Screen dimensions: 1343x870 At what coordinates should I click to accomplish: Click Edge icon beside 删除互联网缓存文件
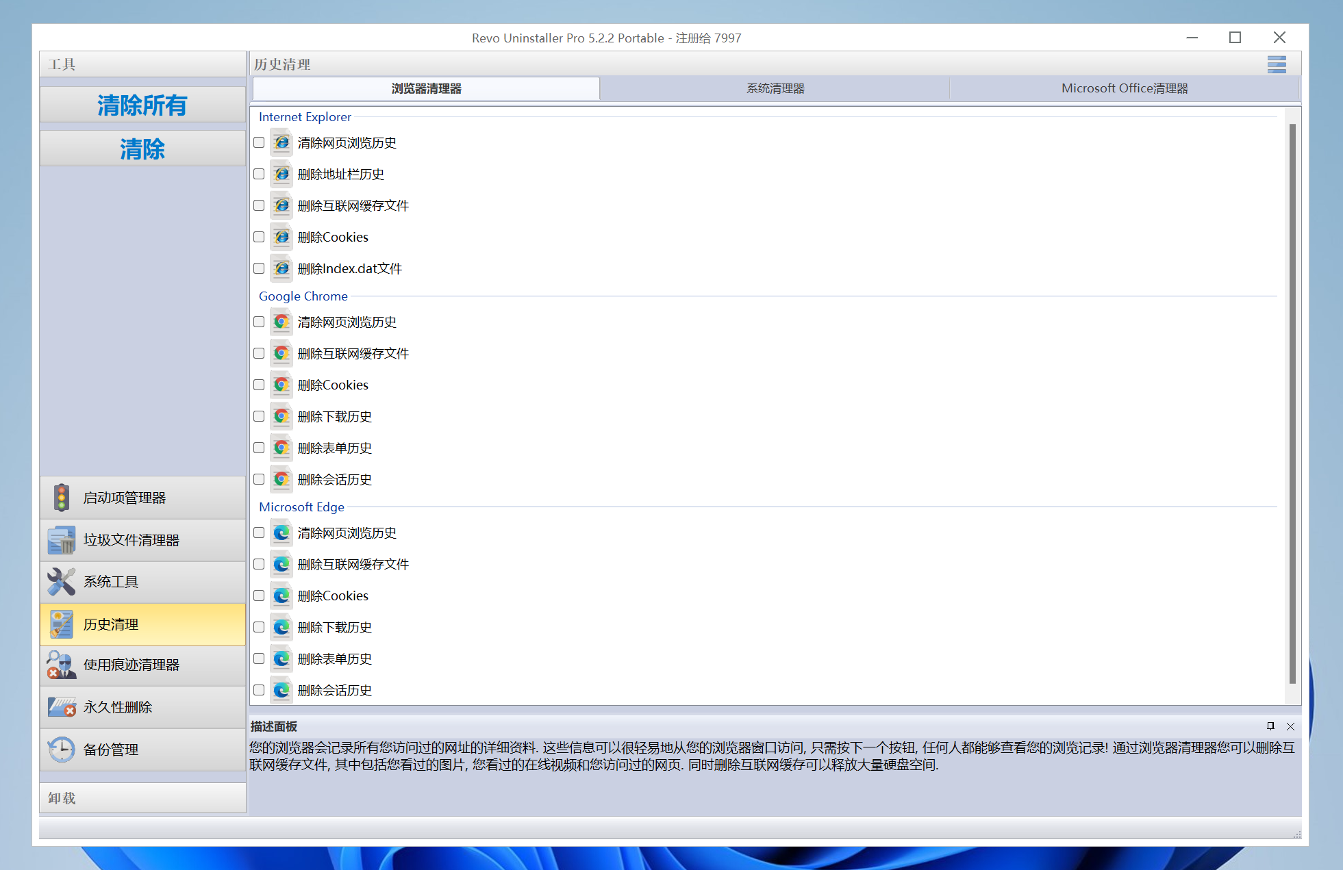(281, 564)
